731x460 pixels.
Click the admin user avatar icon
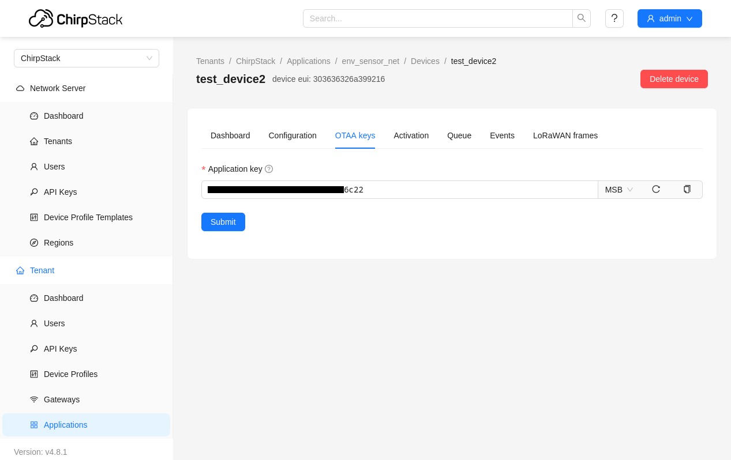651,18
